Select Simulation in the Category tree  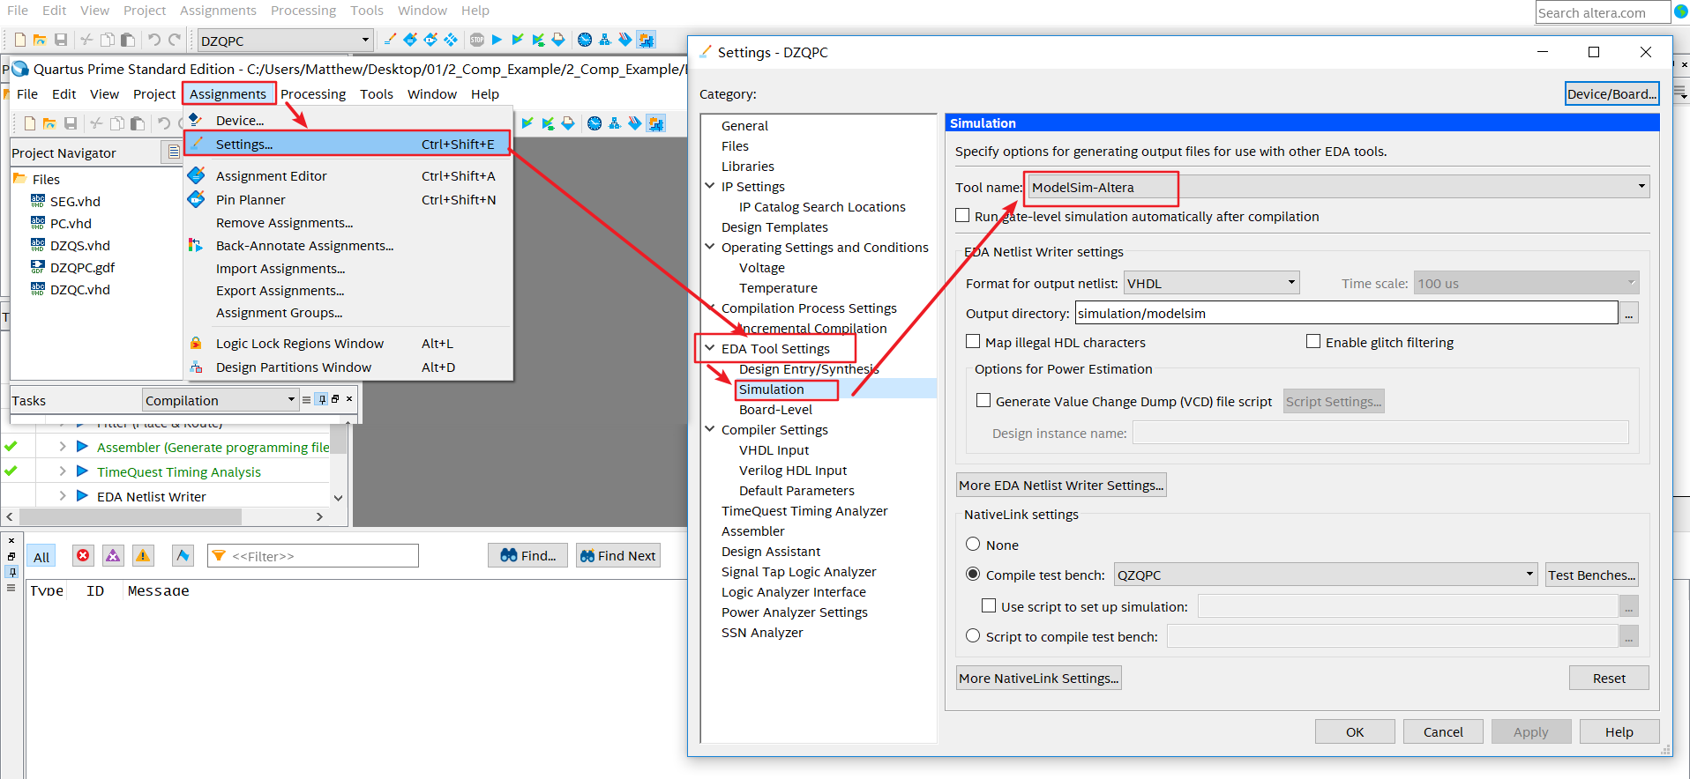point(772,389)
